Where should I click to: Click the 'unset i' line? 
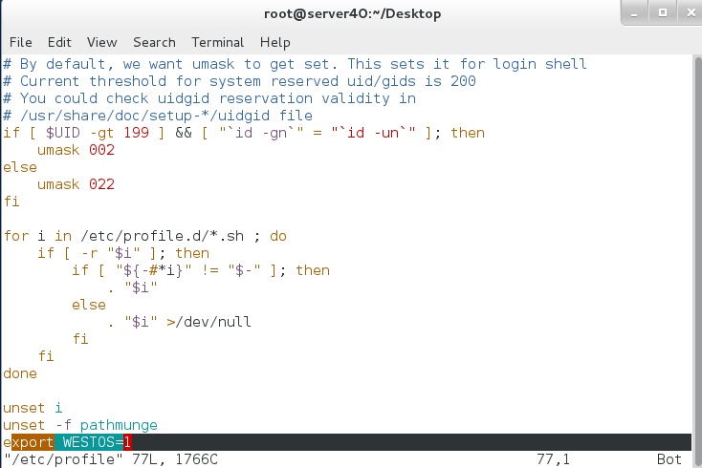(x=33, y=408)
